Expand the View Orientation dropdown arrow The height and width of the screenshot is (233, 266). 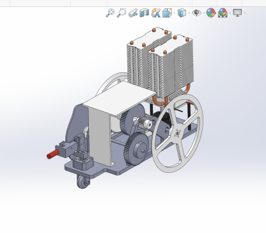click(175, 13)
